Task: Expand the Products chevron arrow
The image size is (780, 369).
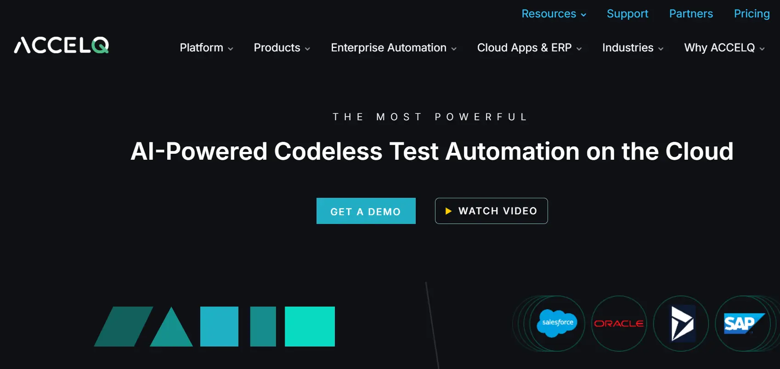Action: [307, 49]
